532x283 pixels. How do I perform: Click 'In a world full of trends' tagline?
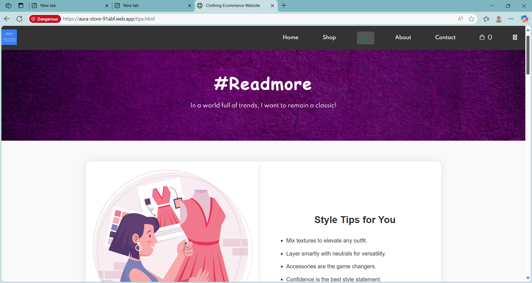coord(263,105)
